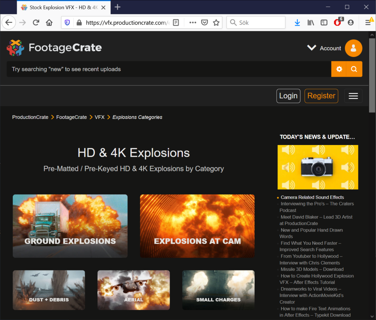Toggle reader view in address bar
Image resolution: width=376 pixels, height=320 pixels.
point(176,23)
